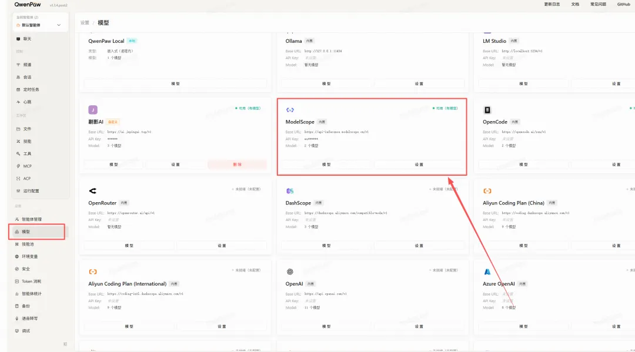The height and width of the screenshot is (352, 635).
Task: Click the DashScope provider logo
Action: point(290,190)
